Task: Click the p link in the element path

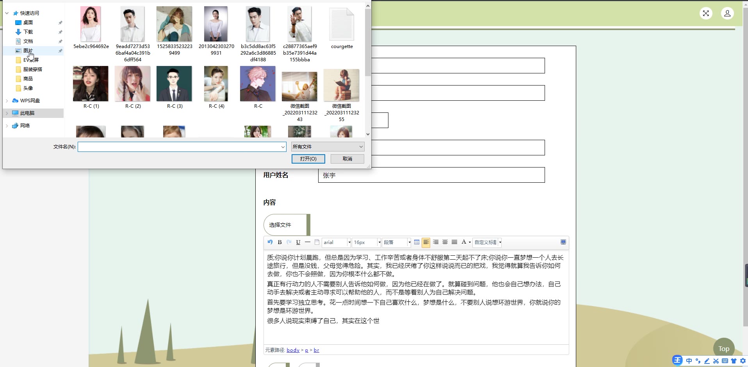Action: point(306,350)
